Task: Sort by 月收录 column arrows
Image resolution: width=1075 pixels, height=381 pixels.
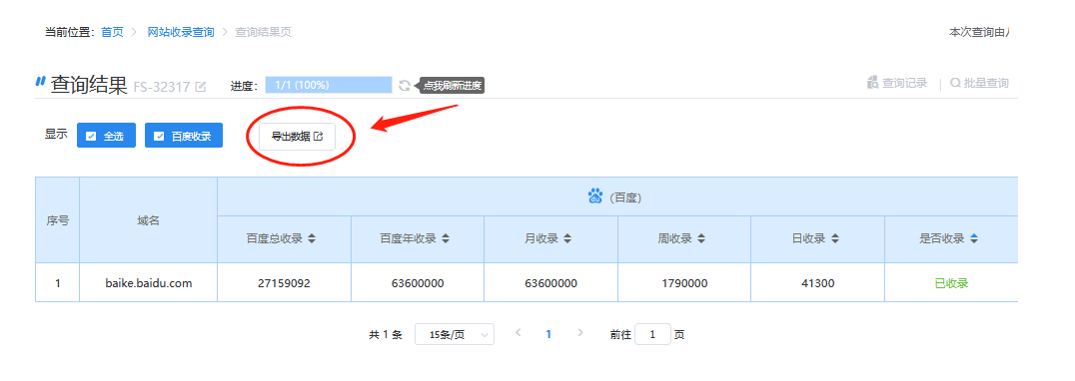Action: tap(567, 238)
